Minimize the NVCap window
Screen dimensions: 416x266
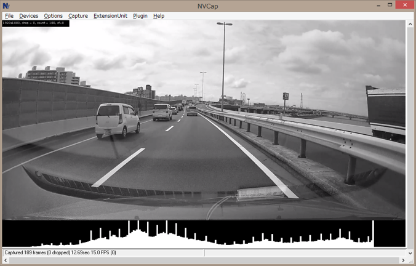[367, 6]
